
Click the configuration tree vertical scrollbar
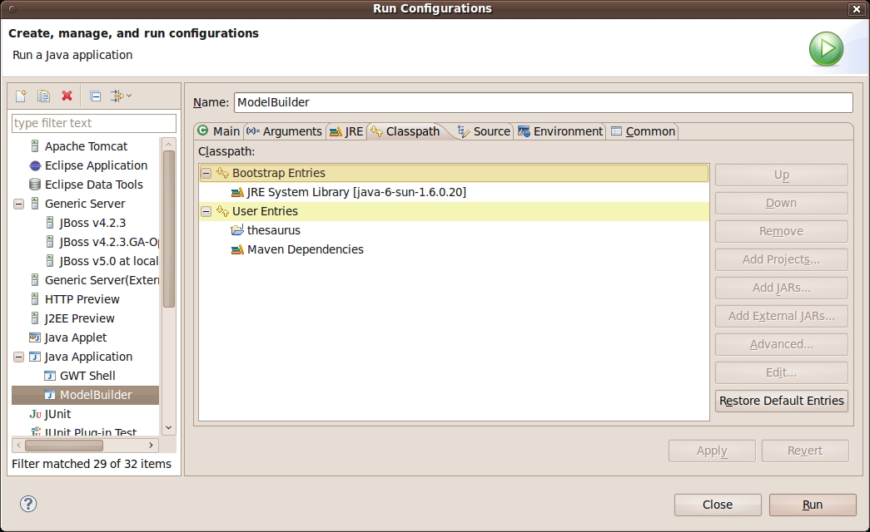[169, 229]
